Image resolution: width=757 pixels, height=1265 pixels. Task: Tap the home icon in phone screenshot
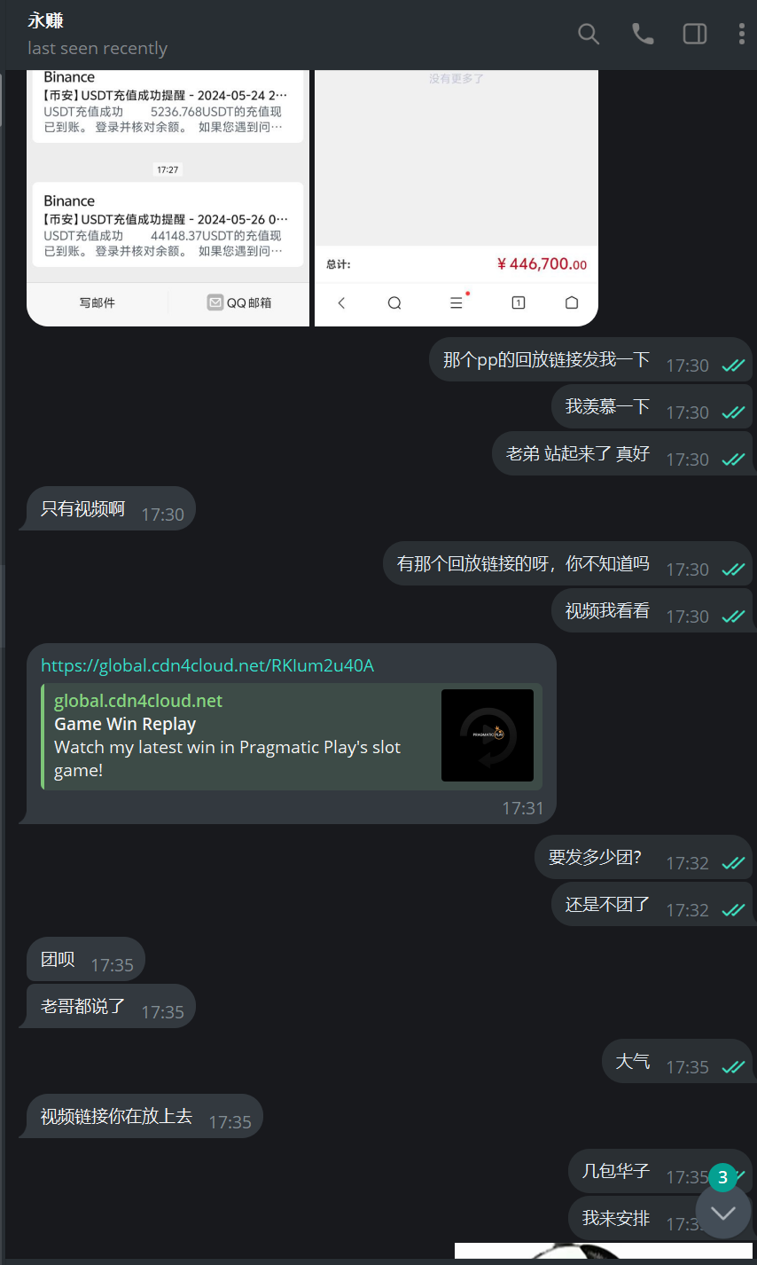[x=572, y=302]
